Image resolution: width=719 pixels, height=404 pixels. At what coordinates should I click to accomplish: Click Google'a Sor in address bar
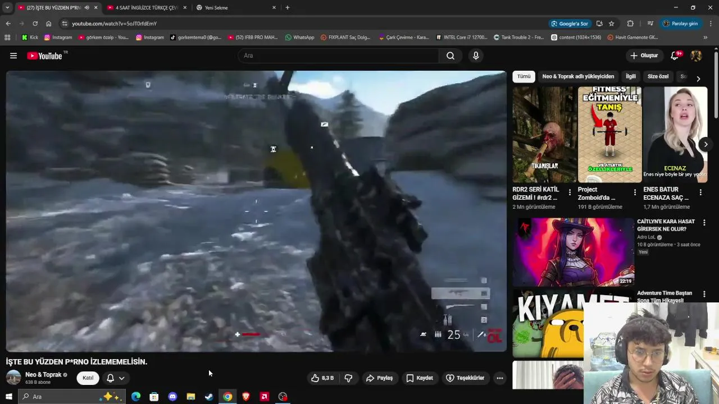click(570, 24)
